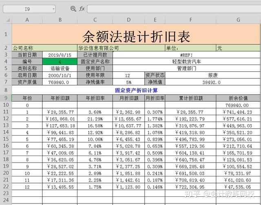
Task: Select column C header
Action: (95, 20)
